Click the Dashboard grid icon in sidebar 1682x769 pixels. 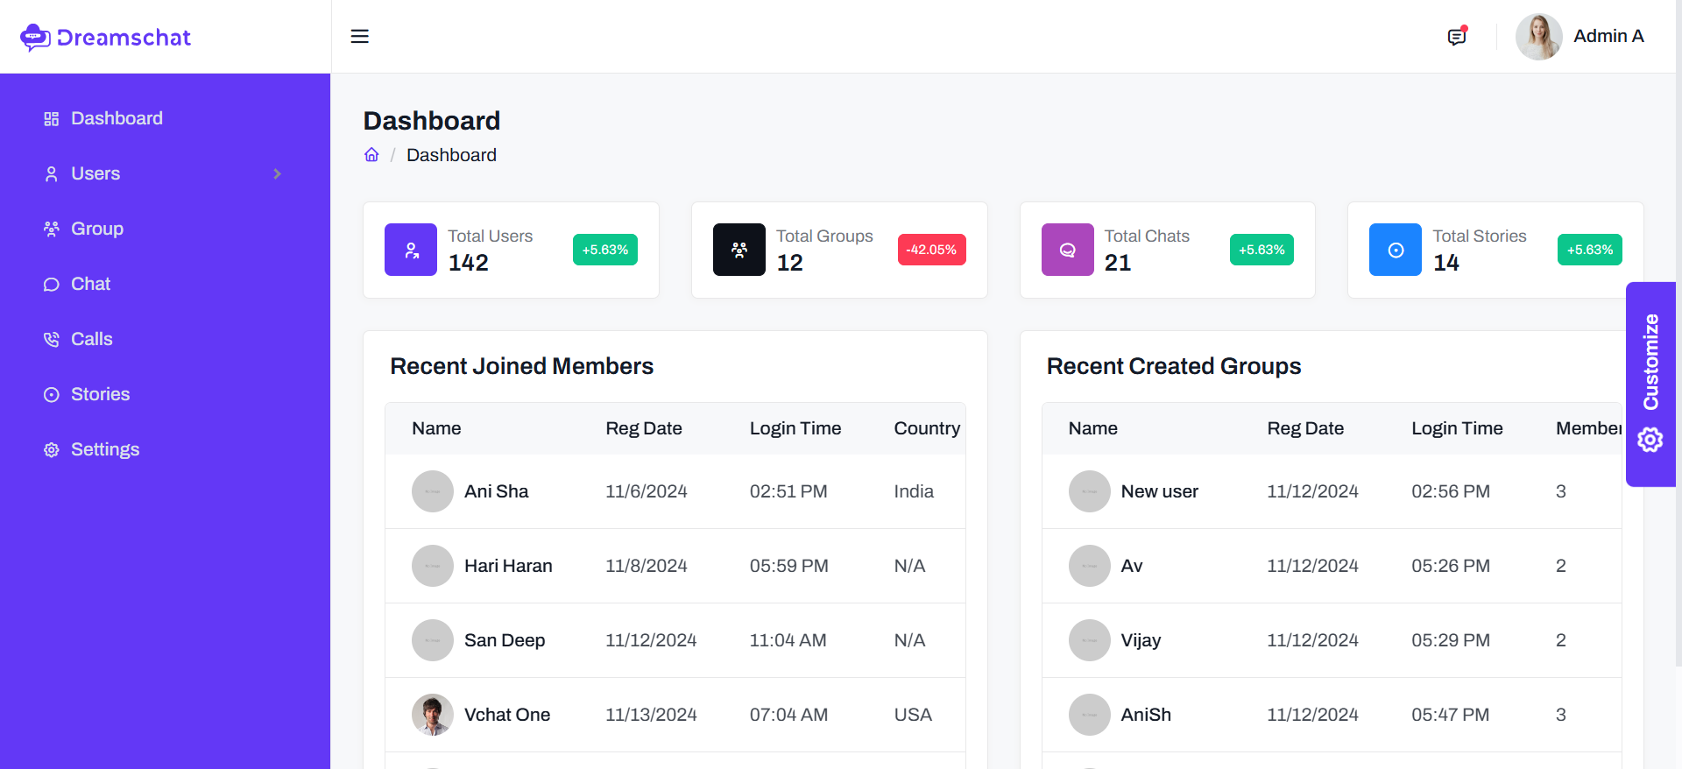(52, 119)
